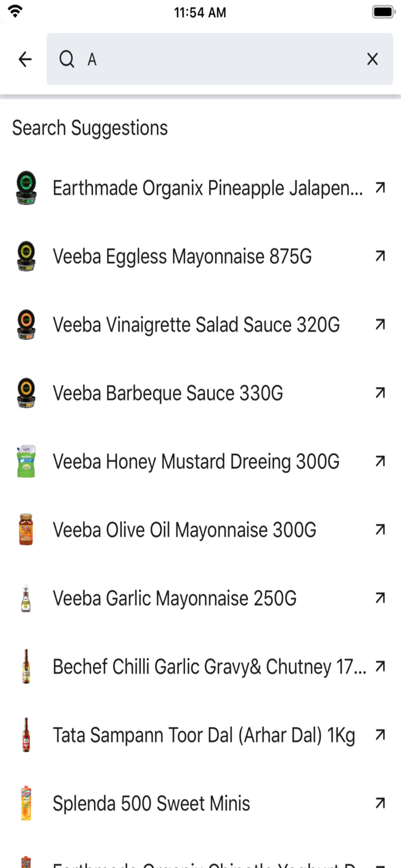The image size is (401, 868).
Task: Tap arrow beside Veeba Honey Mustard Dreeing
Action: coord(380,461)
